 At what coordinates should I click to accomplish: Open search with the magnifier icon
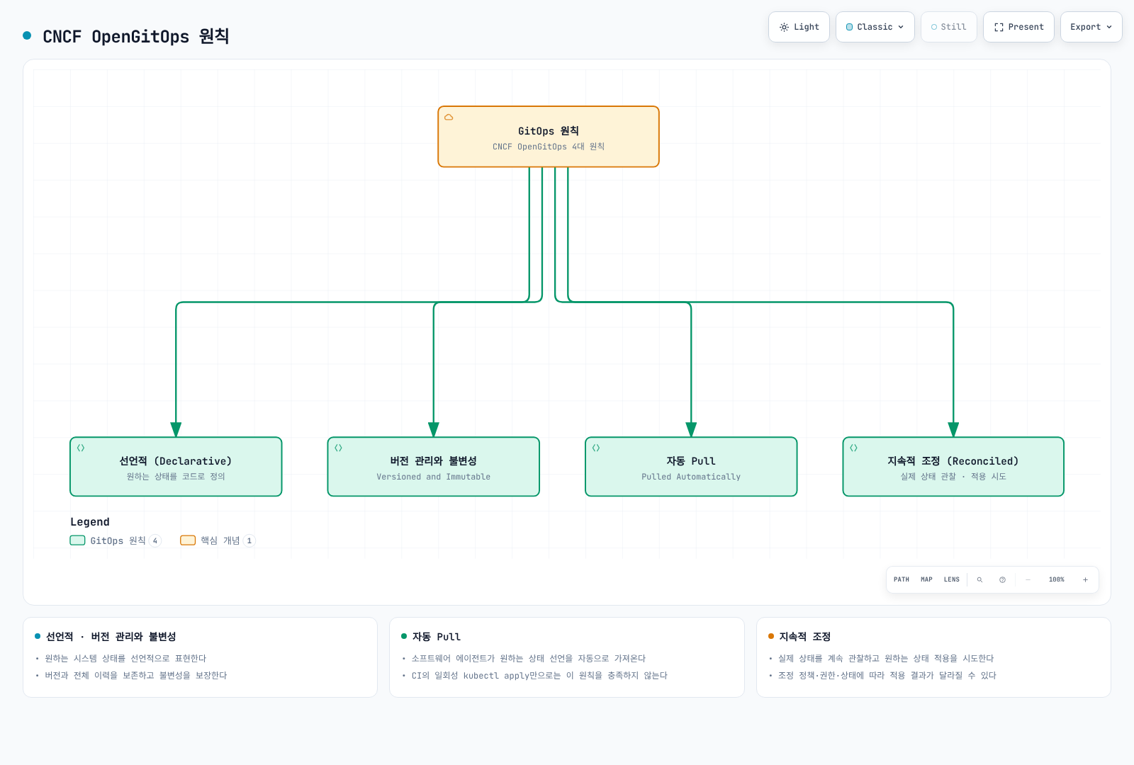click(979, 579)
